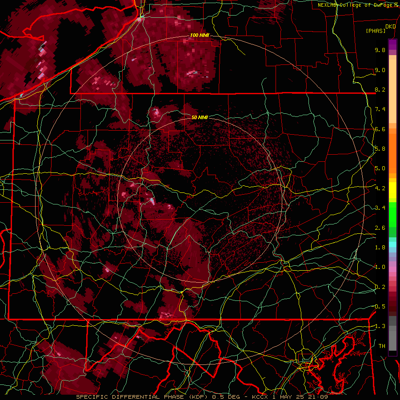The height and width of the screenshot is (400, 400).
Task: Click the "1 MAY 25" date in caption
Action: 289,397
